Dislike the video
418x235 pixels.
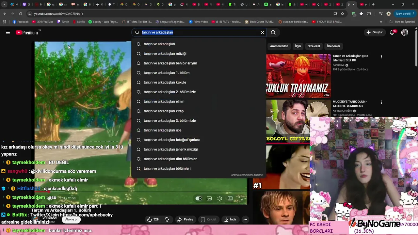point(167,219)
